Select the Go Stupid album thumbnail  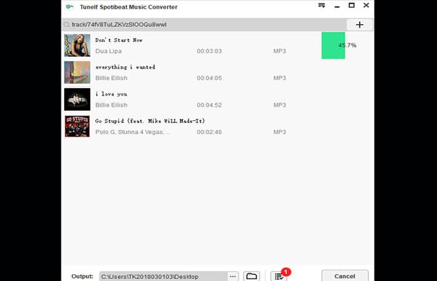point(77,126)
